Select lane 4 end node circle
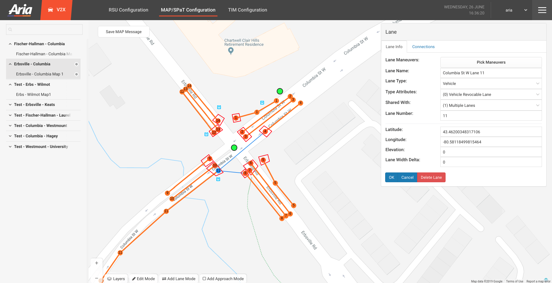 301,103
